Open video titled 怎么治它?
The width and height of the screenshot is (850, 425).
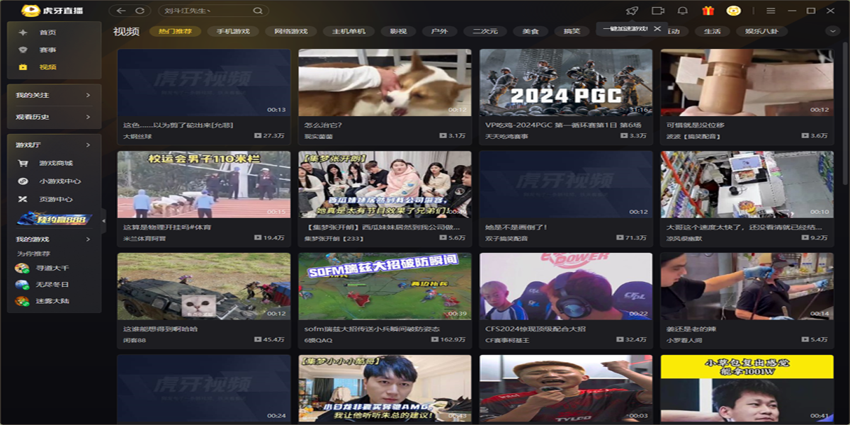[323, 125]
